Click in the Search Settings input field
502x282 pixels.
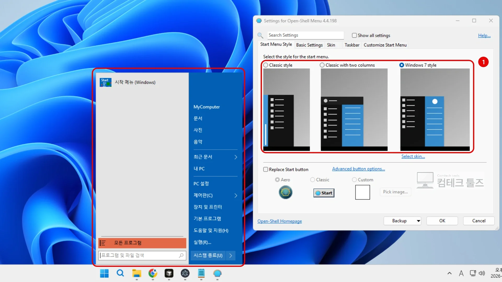tap(305, 35)
